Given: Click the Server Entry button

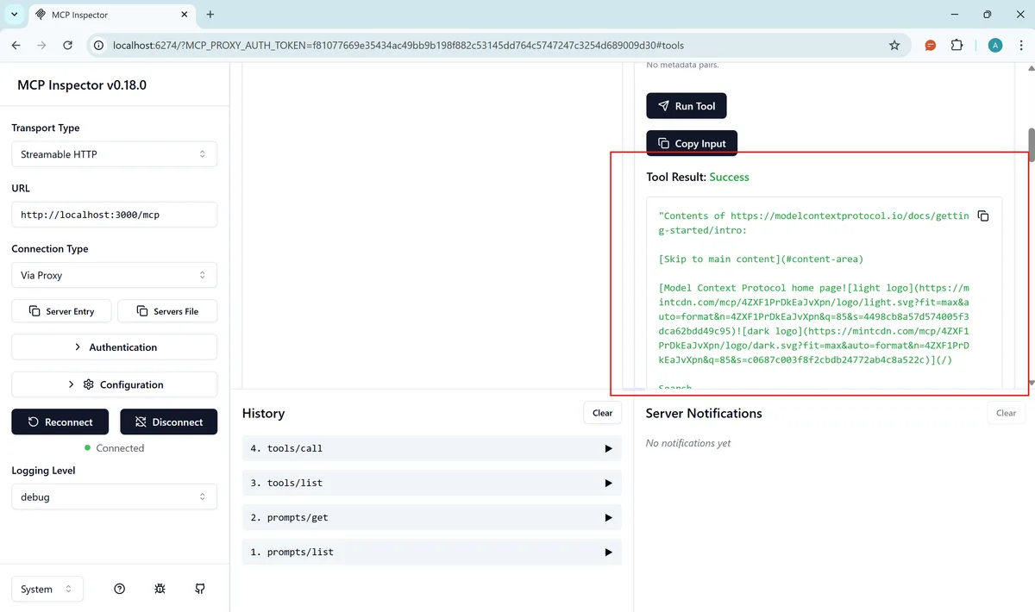Looking at the screenshot, I should point(61,311).
